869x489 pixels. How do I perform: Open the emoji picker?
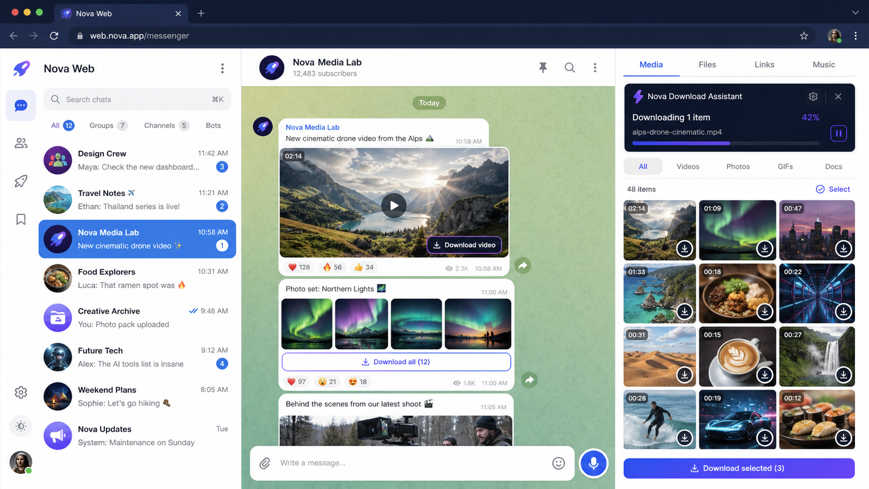tap(559, 463)
